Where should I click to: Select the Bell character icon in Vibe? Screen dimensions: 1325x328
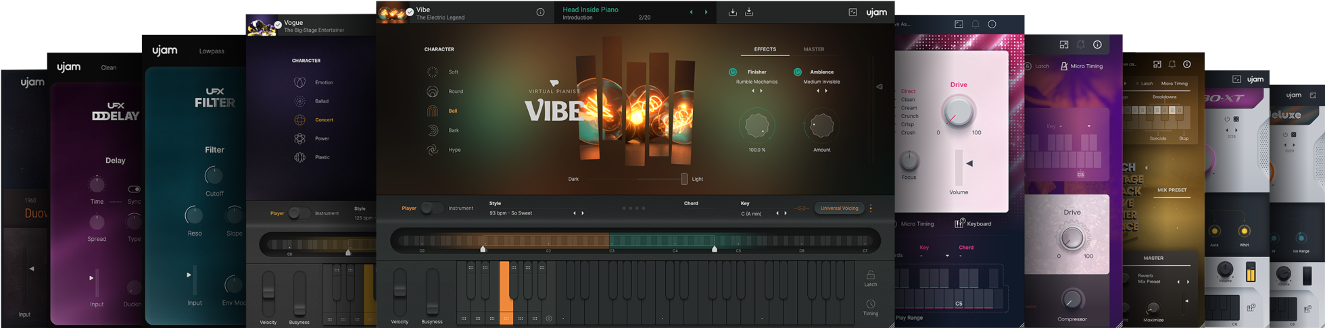pos(433,111)
